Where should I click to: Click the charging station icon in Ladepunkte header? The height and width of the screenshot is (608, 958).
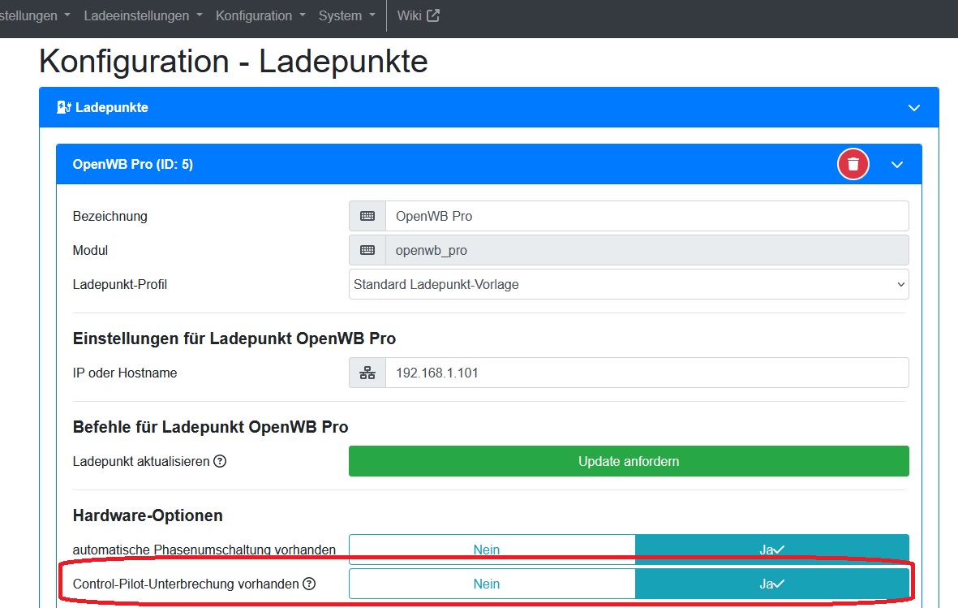(x=63, y=108)
